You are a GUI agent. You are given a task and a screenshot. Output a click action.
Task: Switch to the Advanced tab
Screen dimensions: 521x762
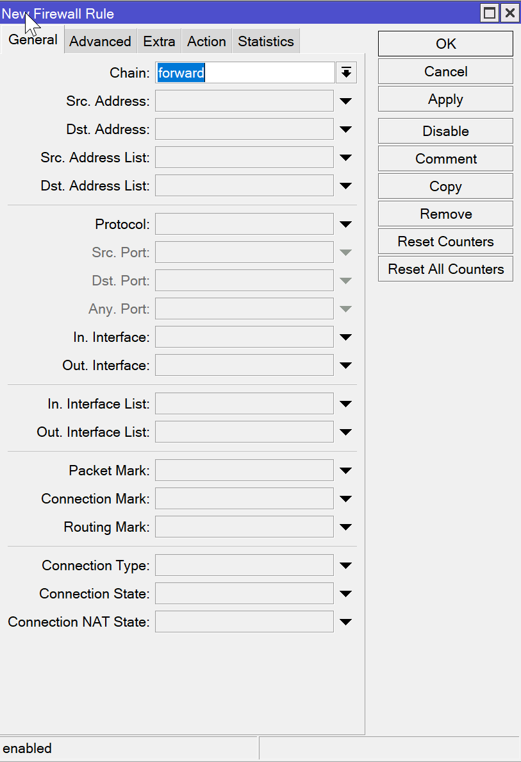(100, 40)
